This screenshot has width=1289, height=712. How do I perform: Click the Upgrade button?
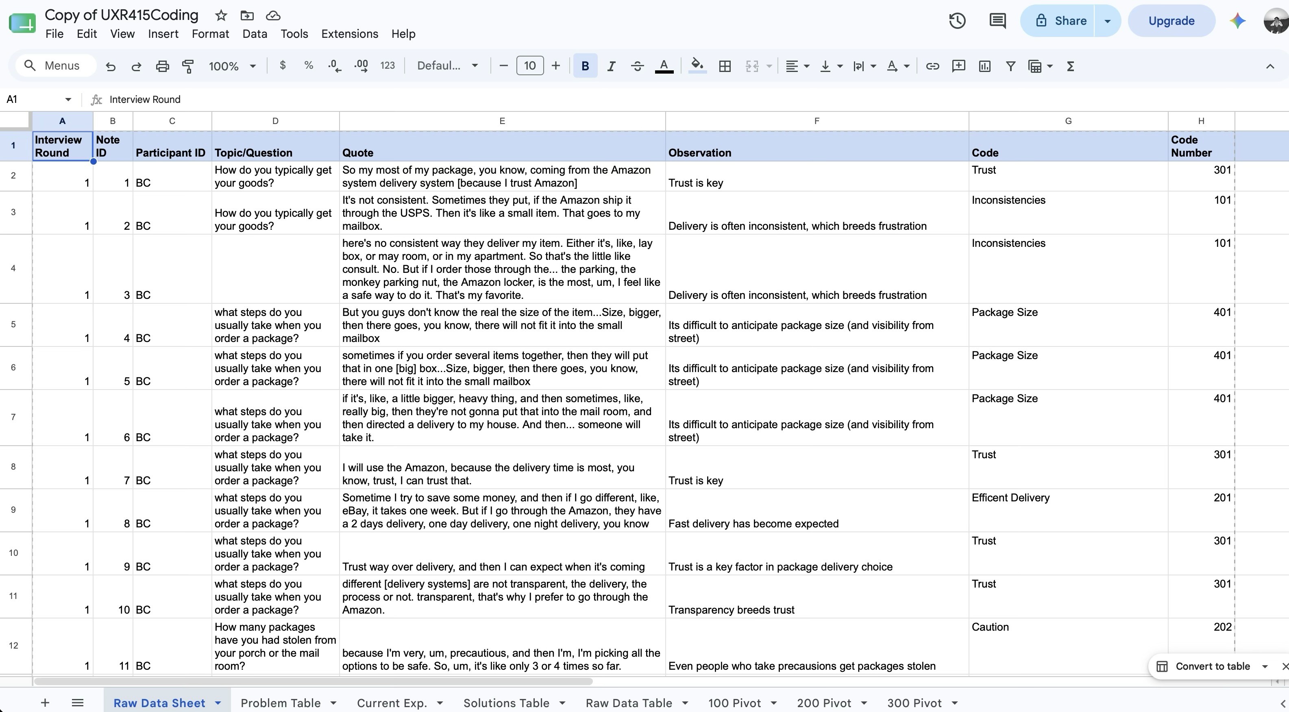pos(1171,20)
